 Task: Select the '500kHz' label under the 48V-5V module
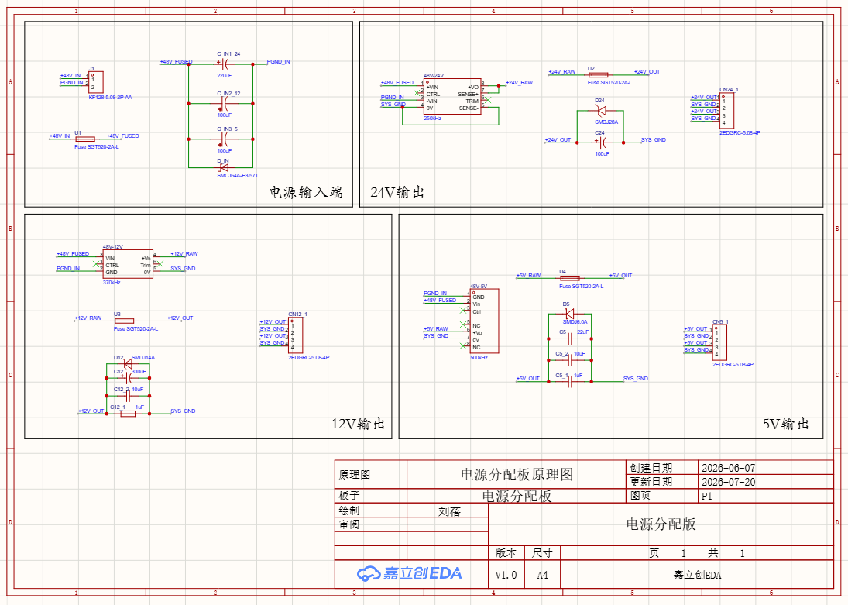click(479, 358)
